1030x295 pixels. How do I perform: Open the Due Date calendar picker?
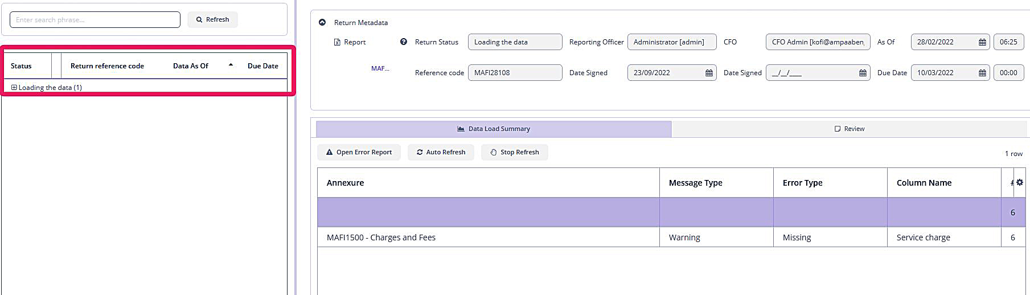(x=982, y=73)
